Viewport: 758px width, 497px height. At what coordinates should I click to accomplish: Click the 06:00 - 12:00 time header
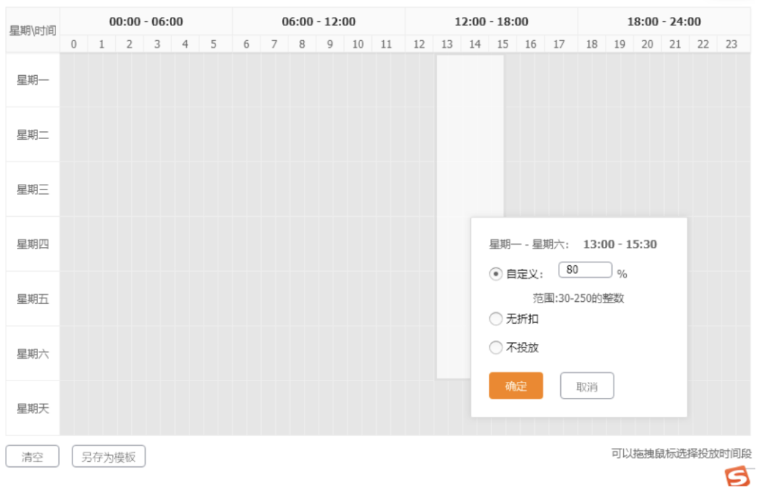point(318,21)
